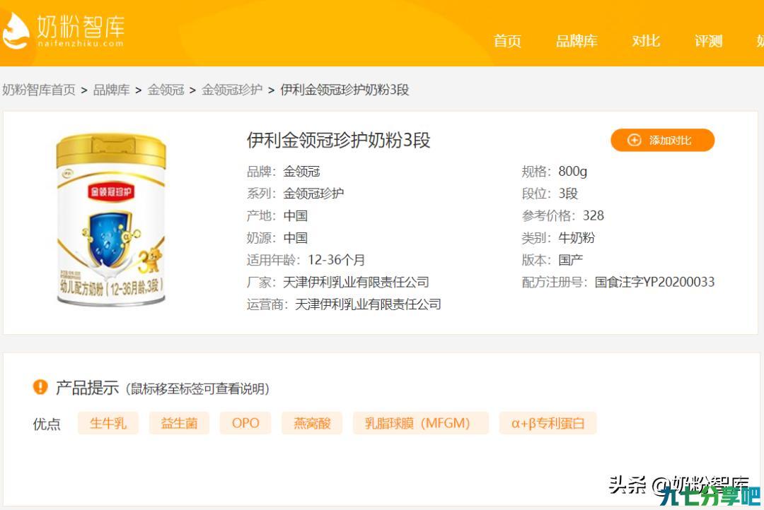
Task: Click the milk powder can product image
Action: [112, 220]
